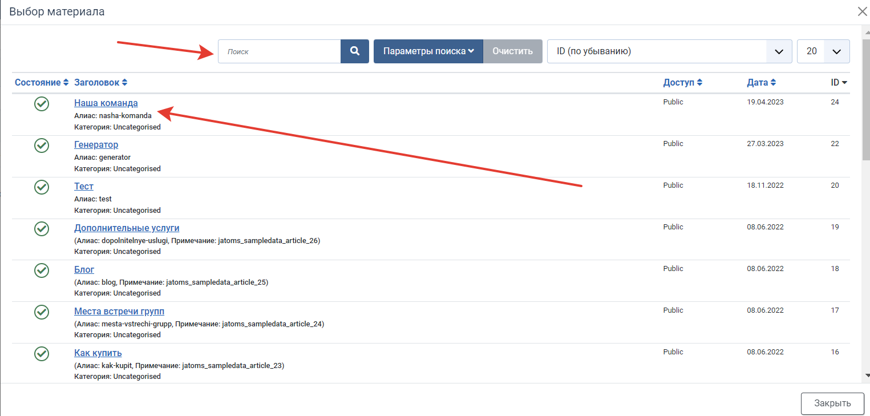Click status check icon for Места встречи групп

(42, 312)
